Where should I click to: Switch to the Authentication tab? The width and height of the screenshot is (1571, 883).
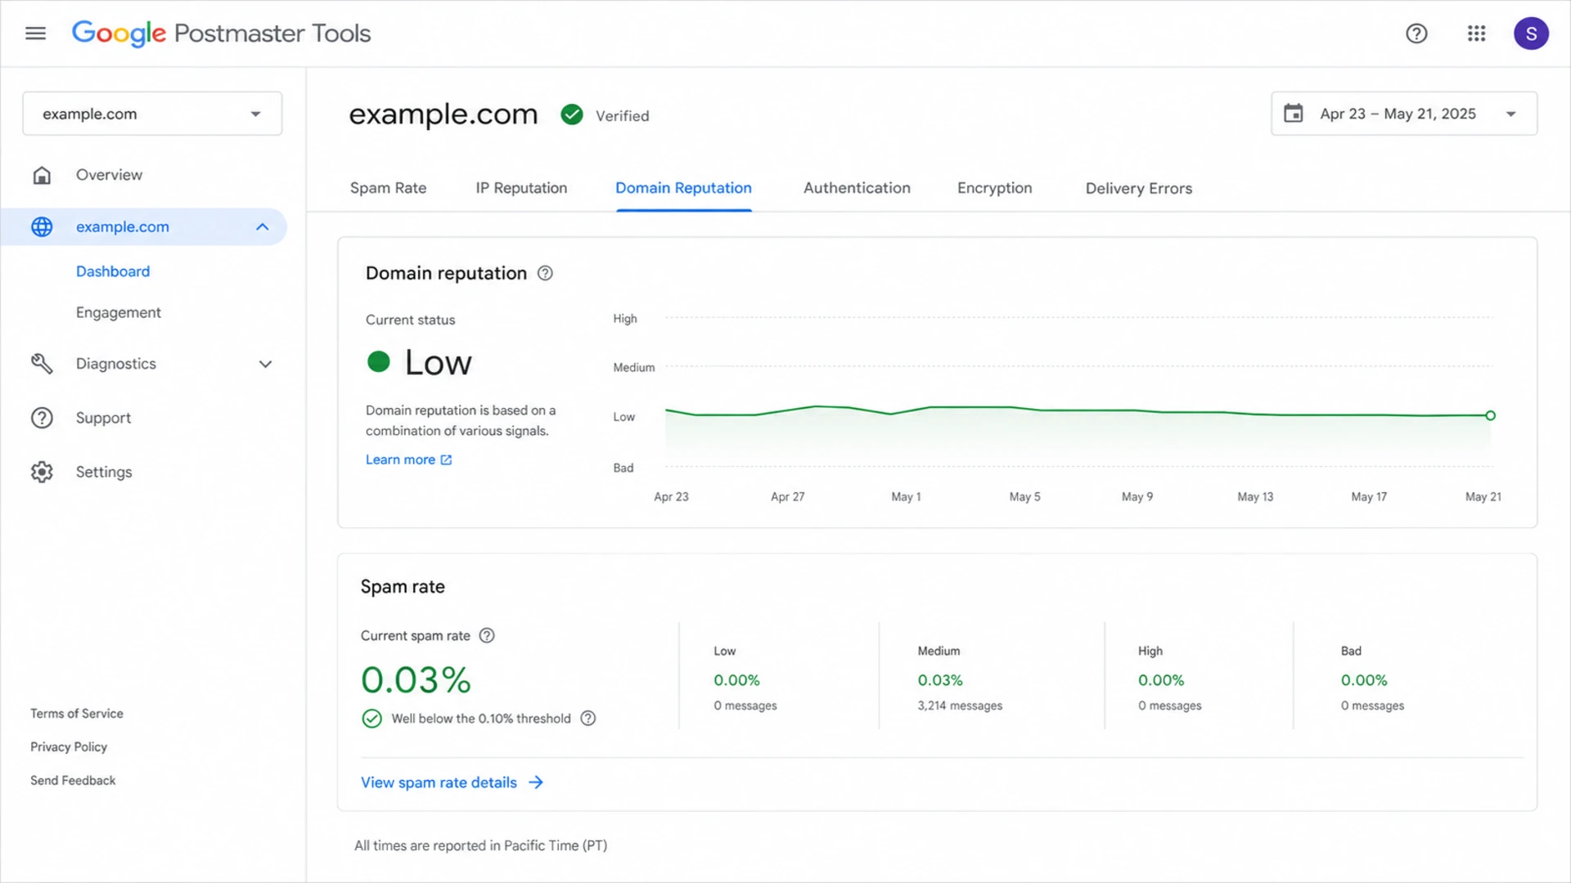coord(857,188)
